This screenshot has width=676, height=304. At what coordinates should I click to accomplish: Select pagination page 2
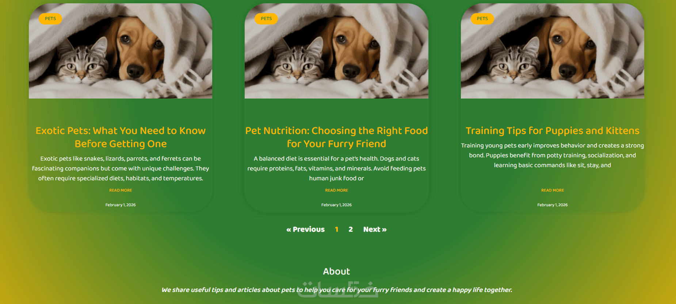pyautogui.click(x=351, y=230)
